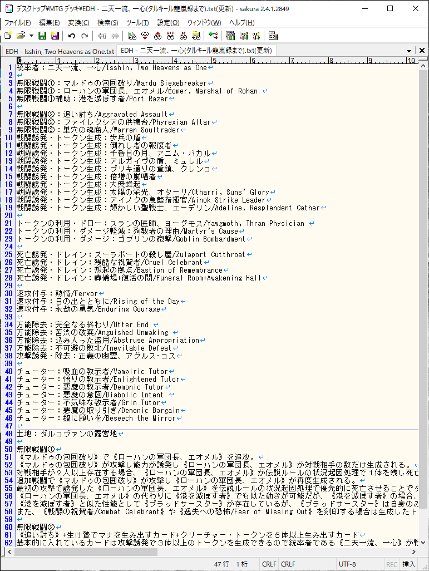This screenshot has height=571, width=429.
Task: Open Grep folder search icon
Action: 196,36
